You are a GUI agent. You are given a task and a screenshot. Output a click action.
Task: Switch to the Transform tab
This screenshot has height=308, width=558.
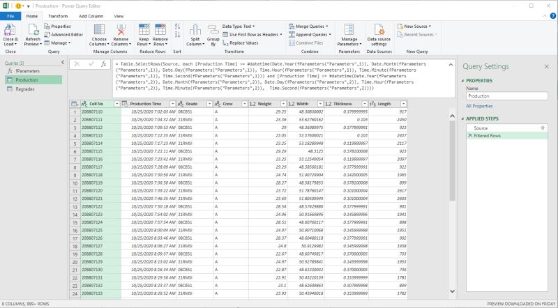coord(58,16)
